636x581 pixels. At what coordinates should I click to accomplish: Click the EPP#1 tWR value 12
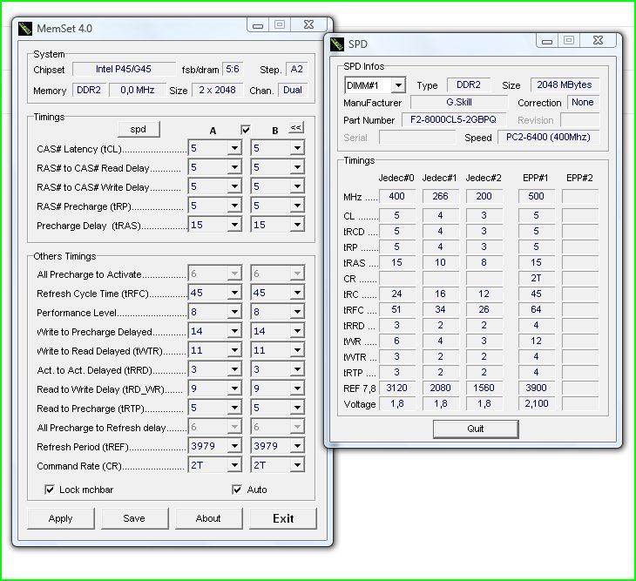point(536,341)
